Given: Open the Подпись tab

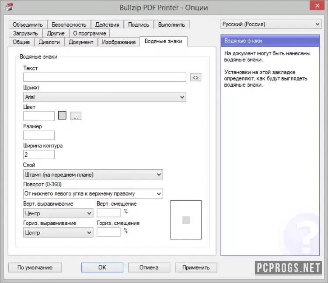Looking at the screenshot, I should (x=139, y=24).
